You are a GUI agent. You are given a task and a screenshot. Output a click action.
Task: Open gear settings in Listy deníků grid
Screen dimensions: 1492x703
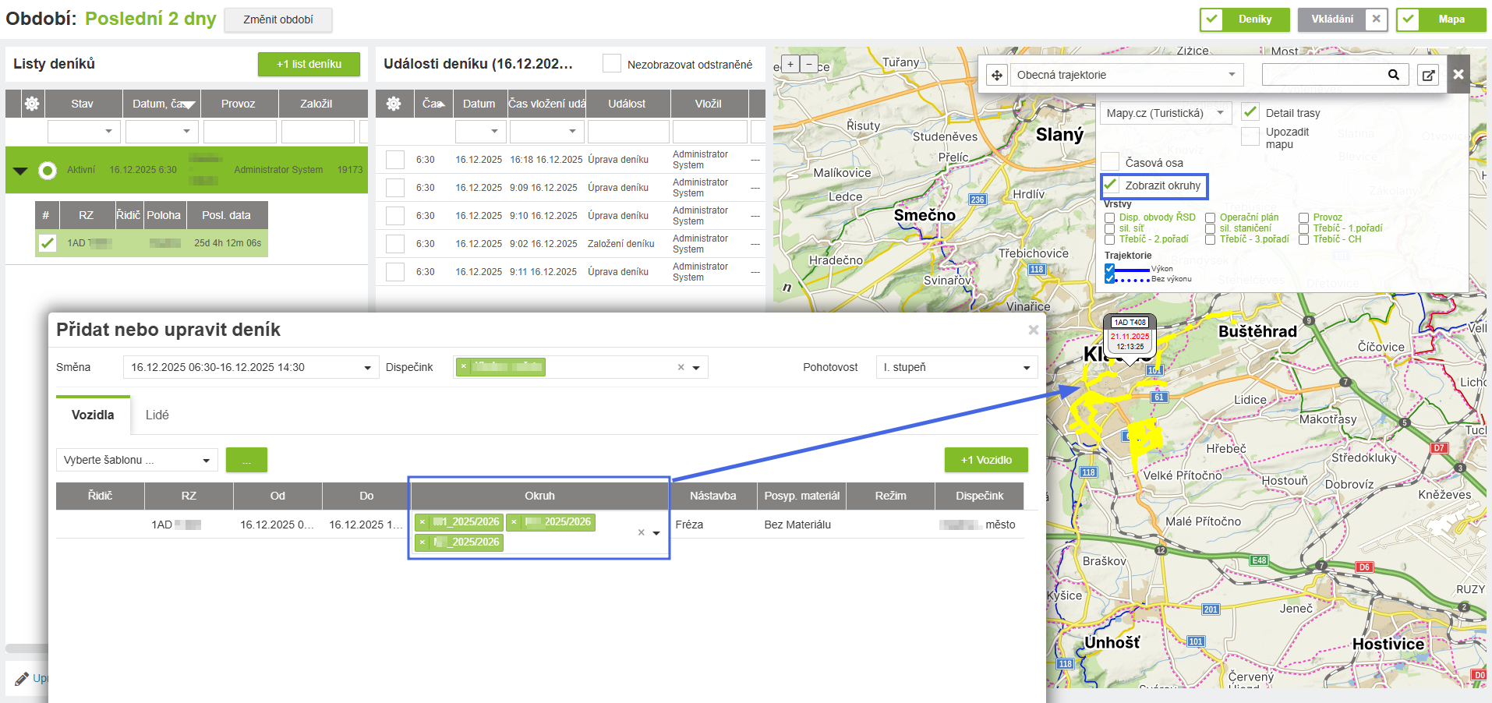click(32, 104)
